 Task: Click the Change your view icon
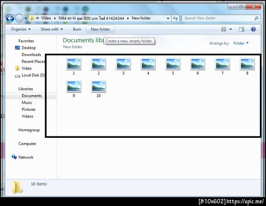223,29
